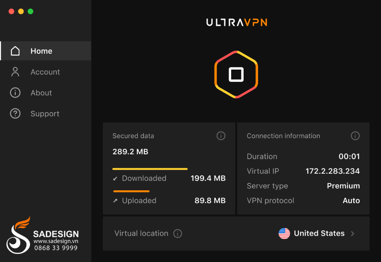Close the window with red button

coord(11,12)
